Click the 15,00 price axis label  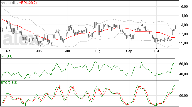click(x=184, y=7)
